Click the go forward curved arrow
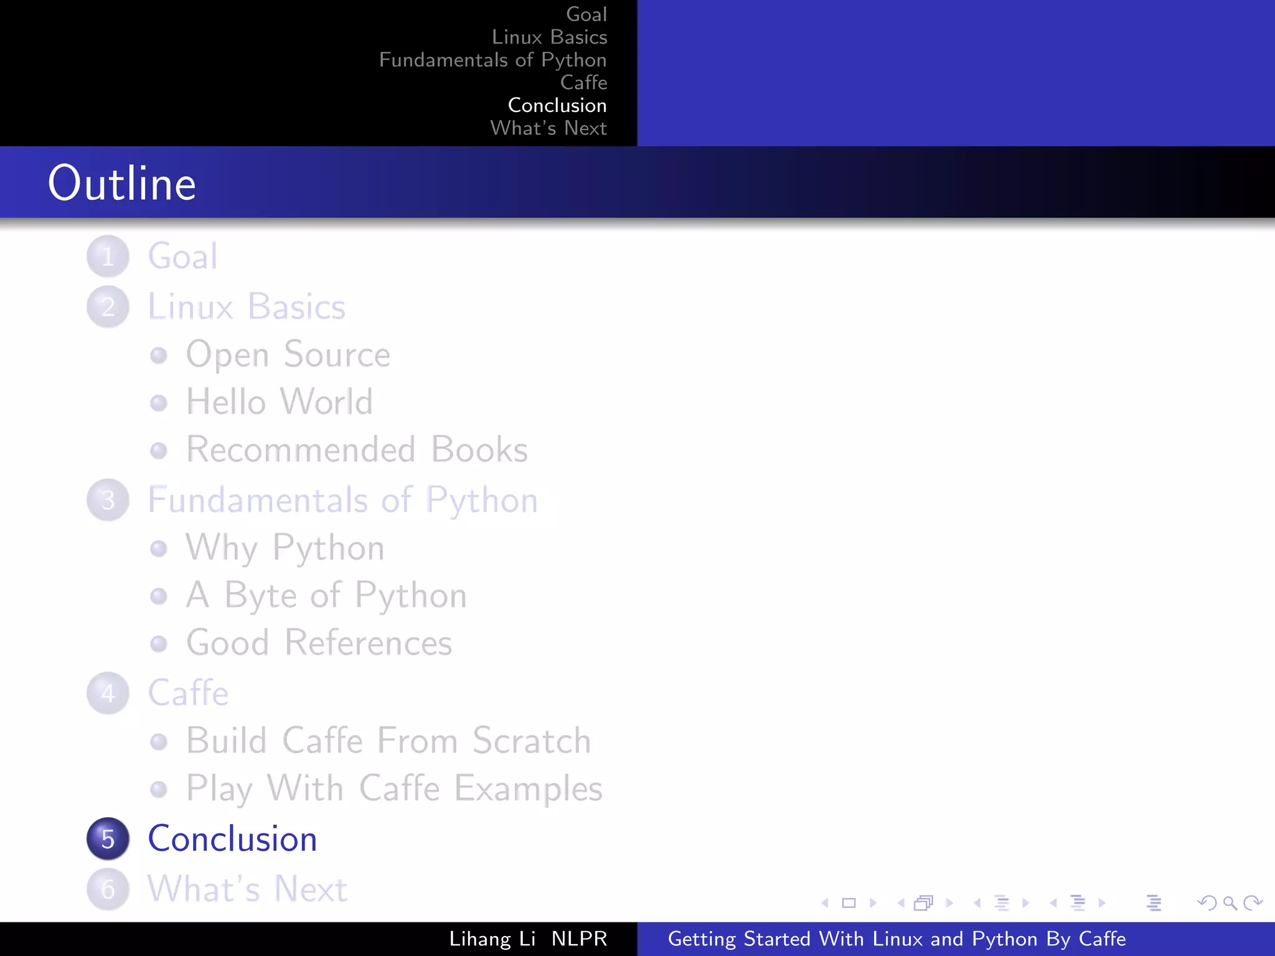 point(1253,903)
